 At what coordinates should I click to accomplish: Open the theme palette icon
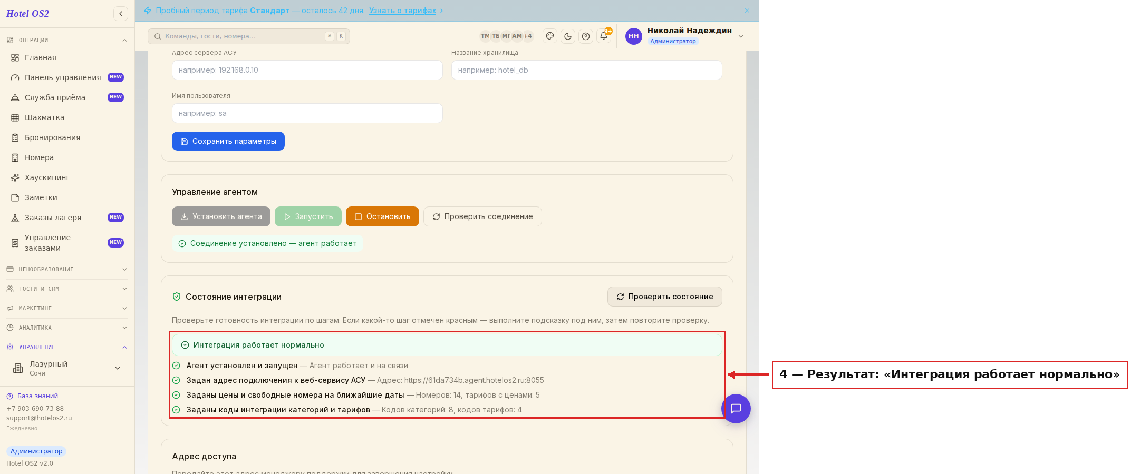pos(550,36)
